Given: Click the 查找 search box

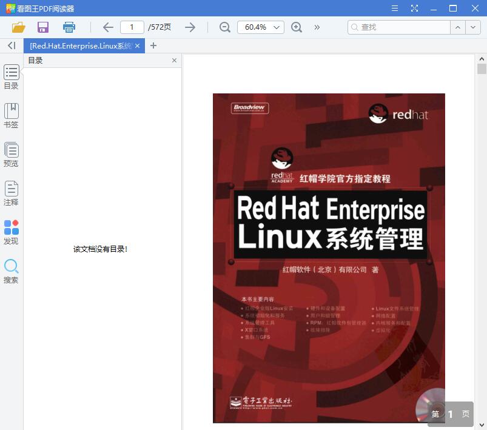Looking at the screenshot, I should 399,27.
